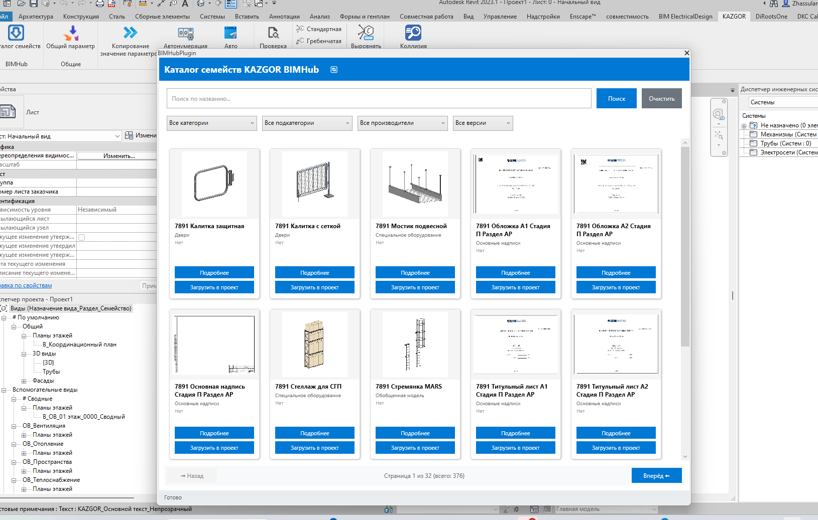The width and height of the screenshot is (818, 520).
Task: Select the {3D} view in project browser
Action: 48,363
